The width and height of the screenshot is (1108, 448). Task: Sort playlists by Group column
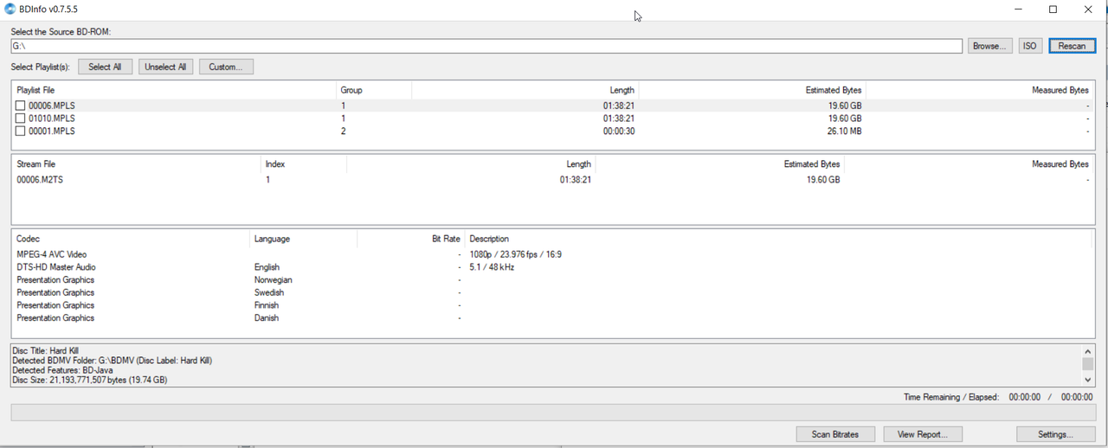[x=374, y=90]
